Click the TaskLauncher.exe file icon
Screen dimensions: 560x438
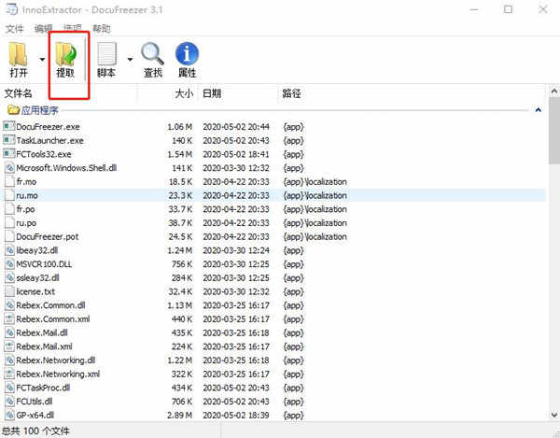(9, 140)
